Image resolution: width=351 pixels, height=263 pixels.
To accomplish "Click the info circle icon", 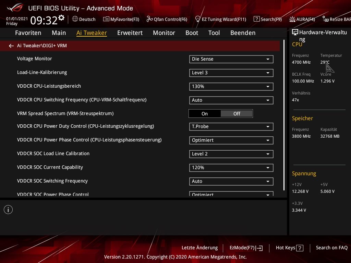I will pyautogui.click(x=8, y=210).
